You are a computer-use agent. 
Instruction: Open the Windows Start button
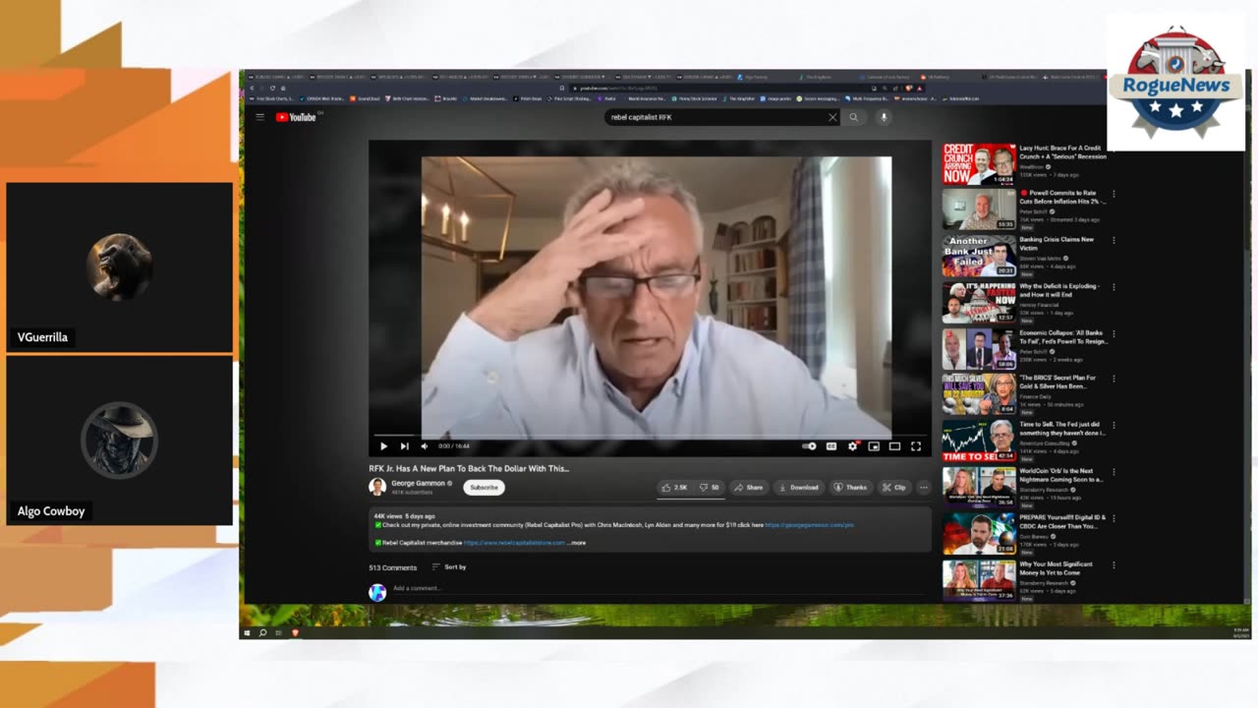pyautogui.click(x=247, y=632)
